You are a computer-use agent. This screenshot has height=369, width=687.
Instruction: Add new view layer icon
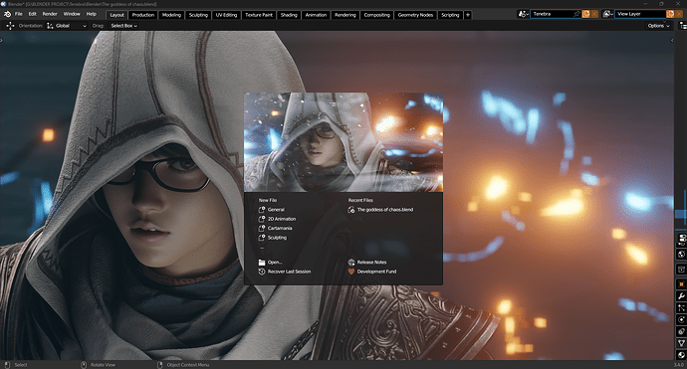[670, 14]
